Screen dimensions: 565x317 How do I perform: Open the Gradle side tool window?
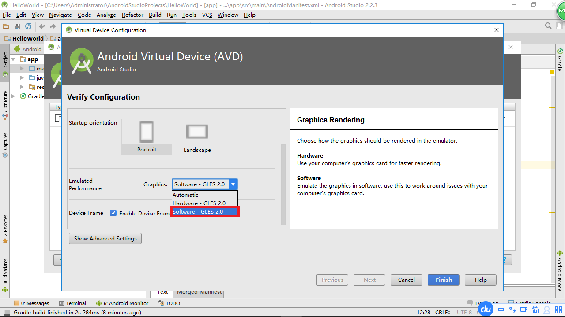pyautogui.click(x=560, y=60)
